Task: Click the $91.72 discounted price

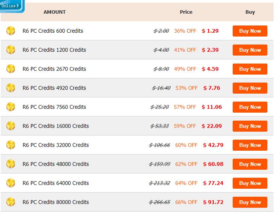Action: pos(213,202)
